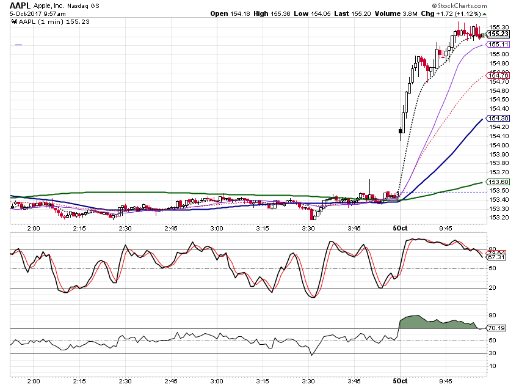Click the small green square last-price marker
Image resolution: width=519 pixels, height=387 pixels.
(483, 35)
